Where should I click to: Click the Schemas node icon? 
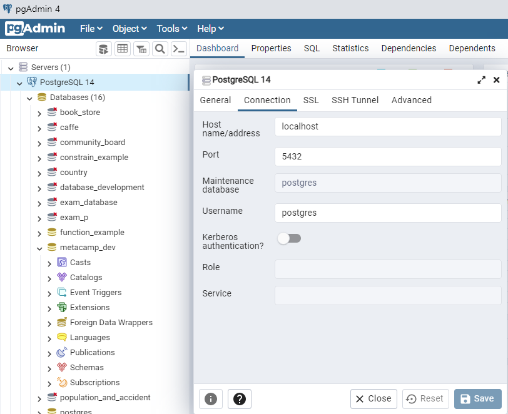coord(62,367)
